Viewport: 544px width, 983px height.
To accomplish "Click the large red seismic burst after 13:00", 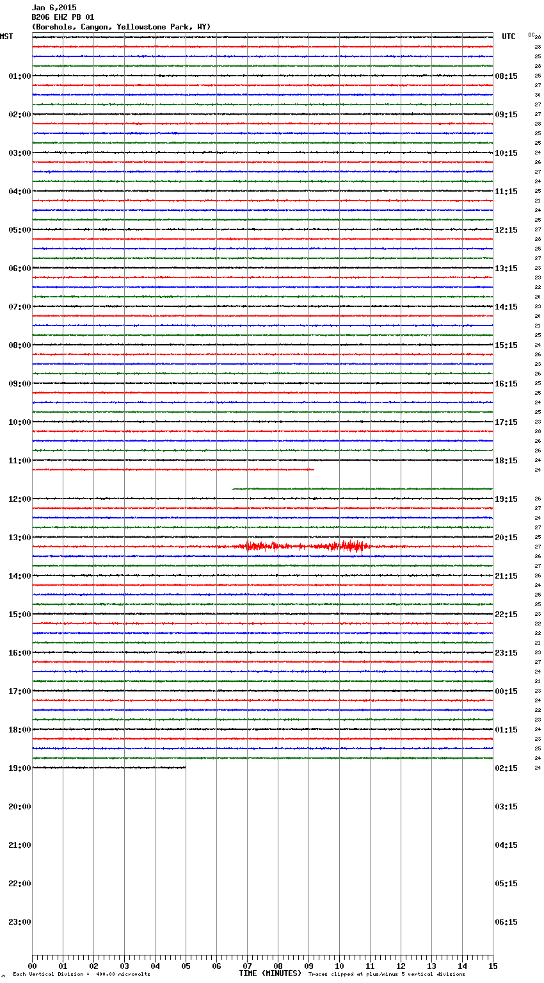I will (306, 547).
